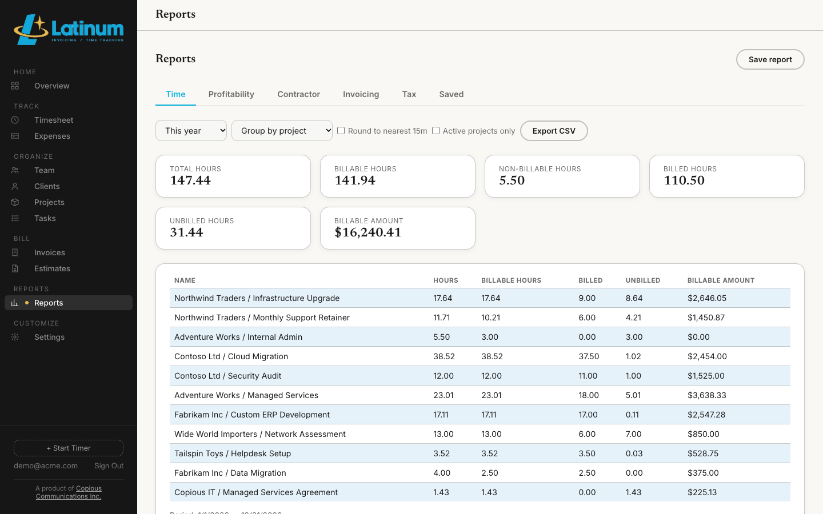Open the Projects section

coord(69,202)
